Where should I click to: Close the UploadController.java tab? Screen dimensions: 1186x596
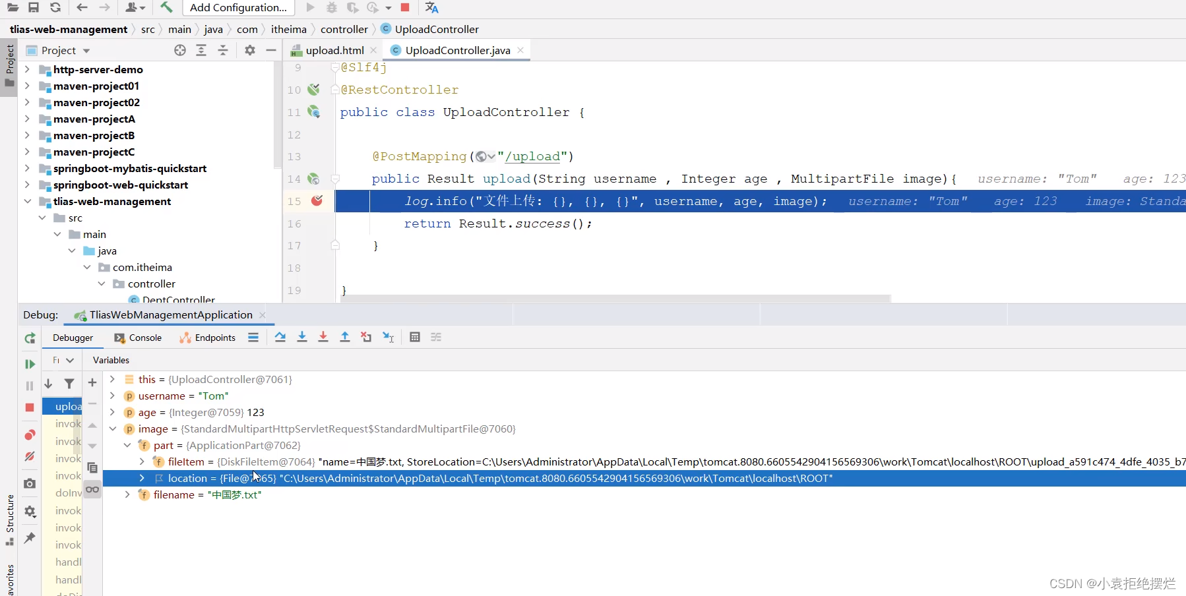point(520,50)
